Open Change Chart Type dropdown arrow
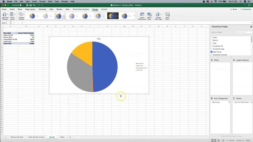253x142 pixels. point(161,14)
